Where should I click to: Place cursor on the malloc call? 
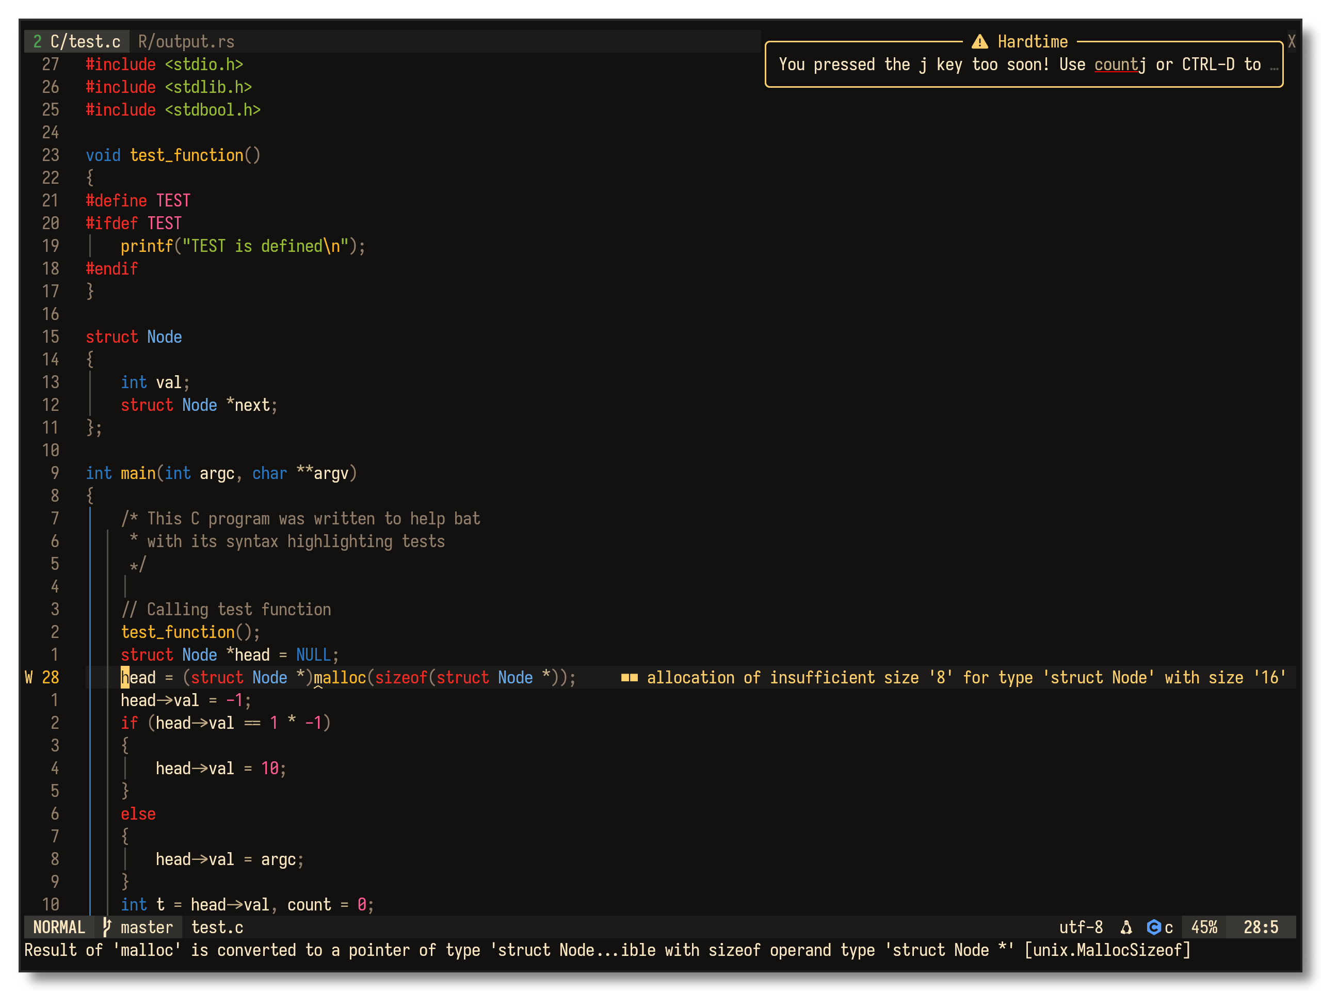tap(340, 677)
